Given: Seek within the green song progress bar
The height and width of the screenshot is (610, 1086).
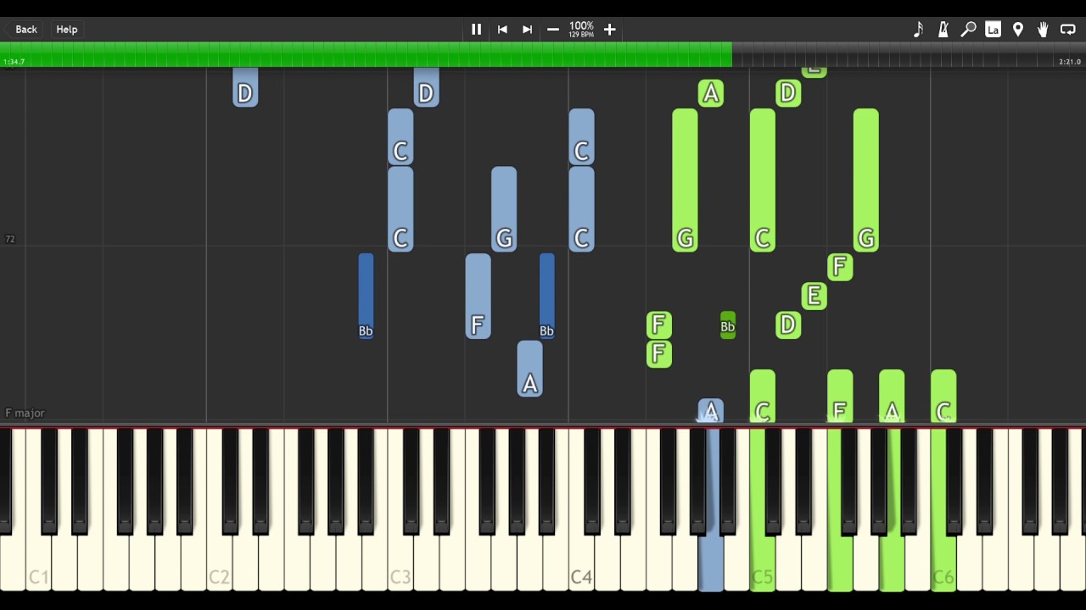Looking at the screenshot, I should tap(367, 54).
